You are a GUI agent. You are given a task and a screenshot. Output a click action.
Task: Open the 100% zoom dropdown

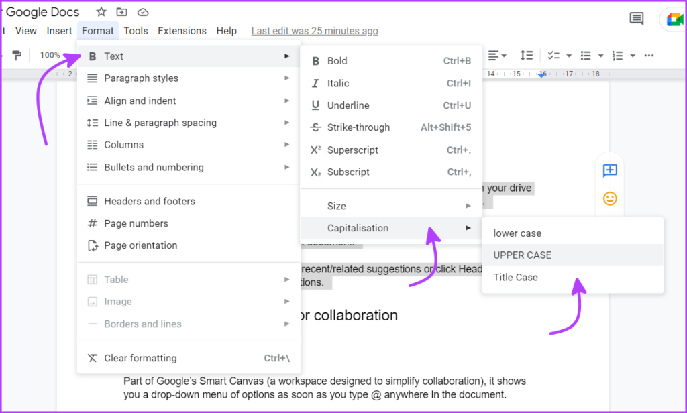[x=50, y=55]
